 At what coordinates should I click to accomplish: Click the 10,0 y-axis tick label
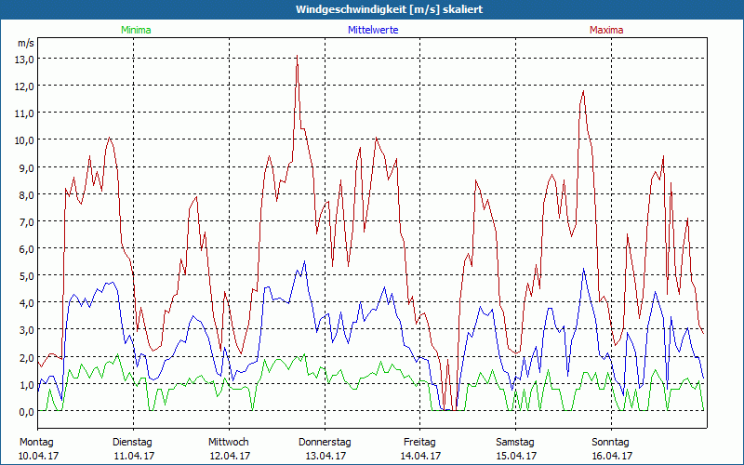24,139
